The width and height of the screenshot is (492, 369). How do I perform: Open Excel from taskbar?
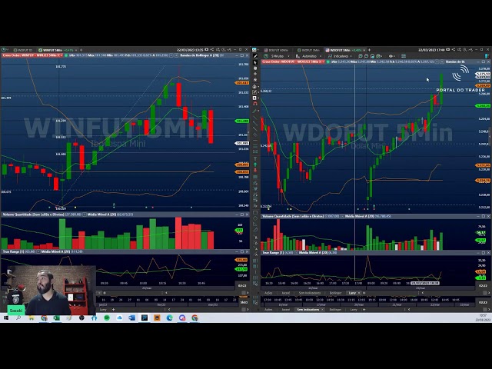[56, 317]
